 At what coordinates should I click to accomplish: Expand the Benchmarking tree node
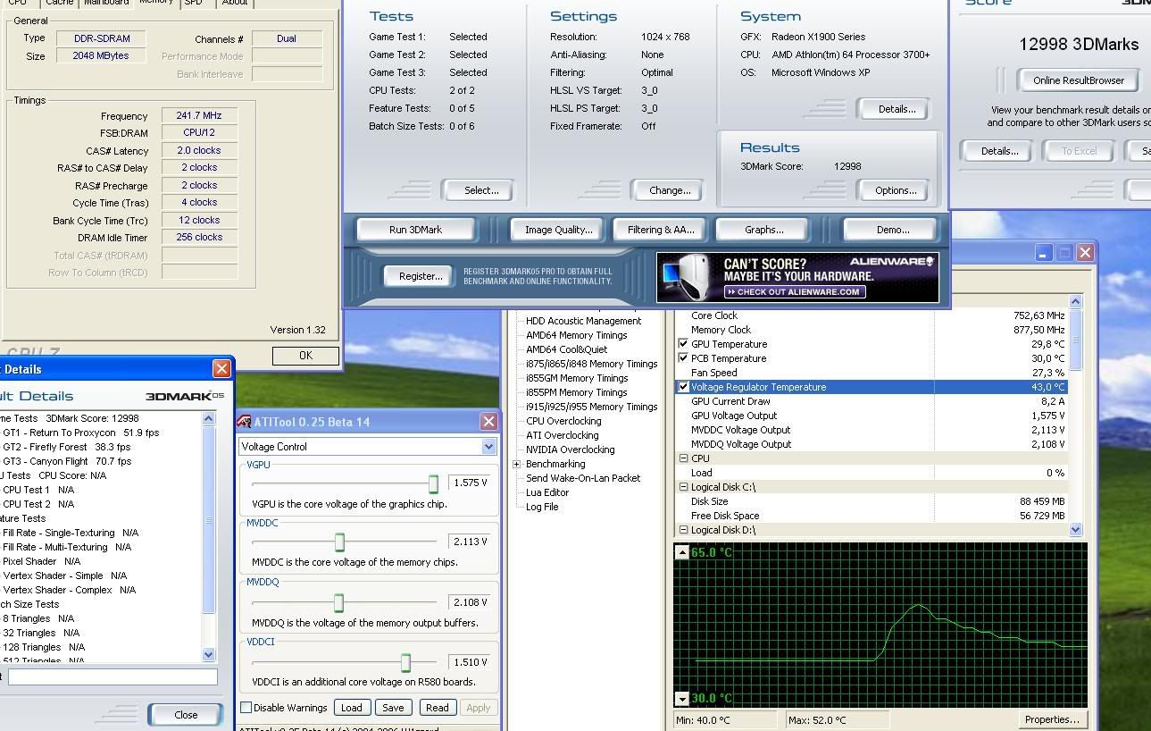516,464
